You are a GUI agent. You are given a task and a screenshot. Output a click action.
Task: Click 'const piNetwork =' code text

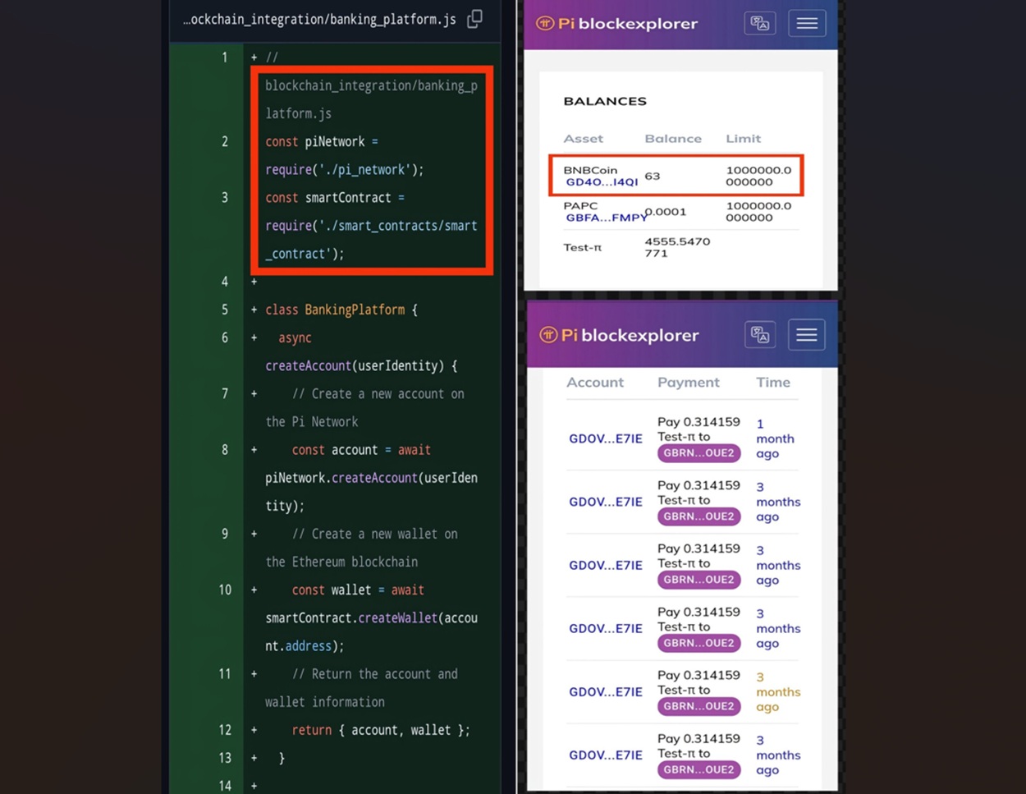[322, 141]
